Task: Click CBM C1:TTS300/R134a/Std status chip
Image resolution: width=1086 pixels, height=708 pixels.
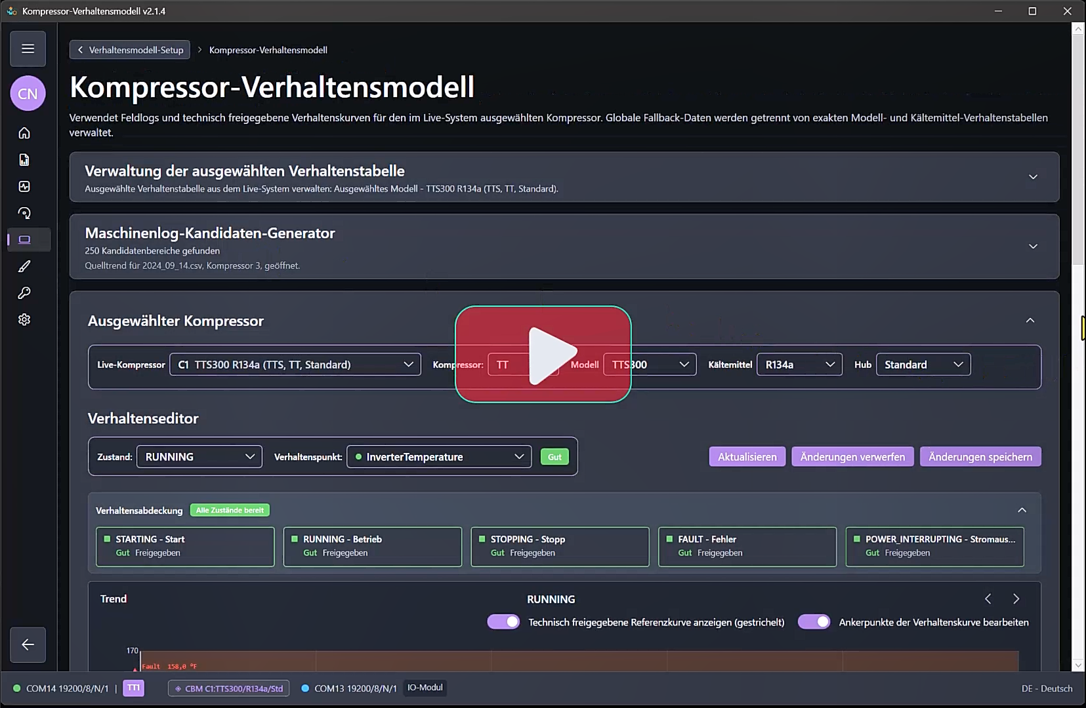Action: point(228,688)
